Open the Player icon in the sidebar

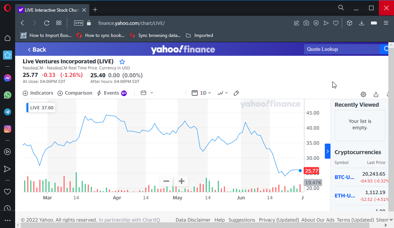point(8,151)
